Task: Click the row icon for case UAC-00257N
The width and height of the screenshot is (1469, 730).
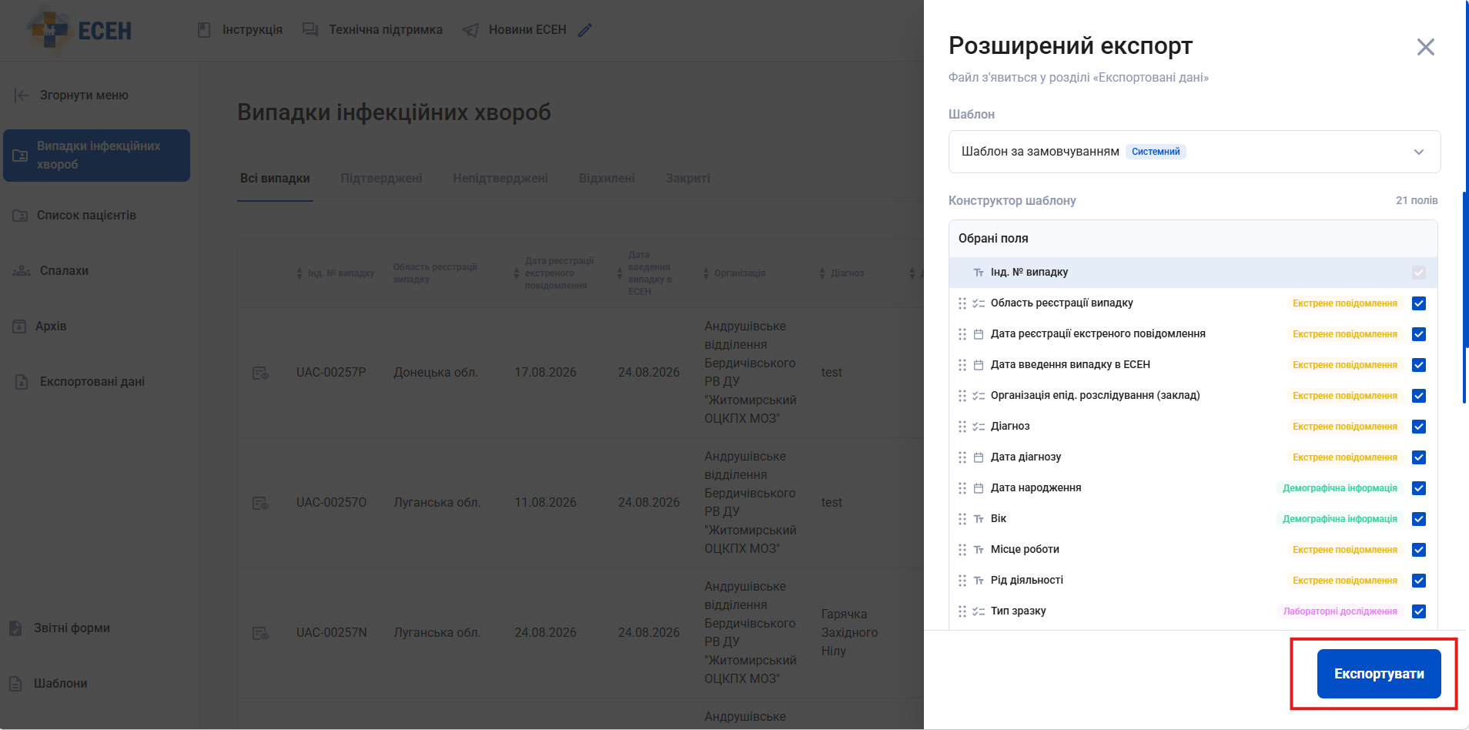Action: [x=260, y=633]
